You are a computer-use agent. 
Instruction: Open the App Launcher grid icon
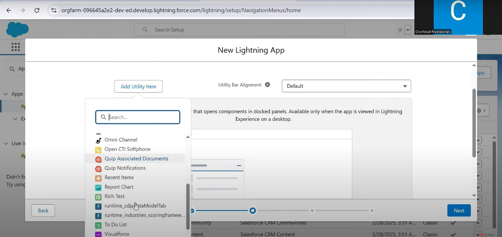[x=15, y=47]
